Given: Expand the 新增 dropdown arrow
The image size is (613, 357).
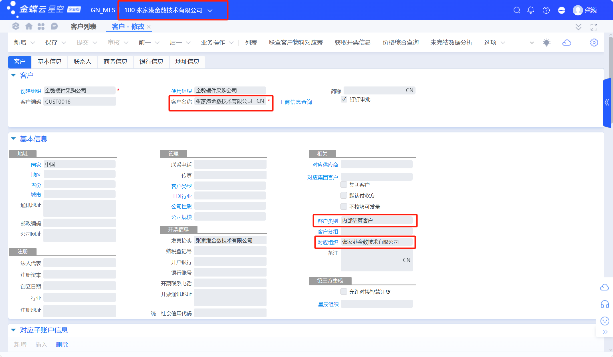Looking at the screenshot, I should coord(33,43).
